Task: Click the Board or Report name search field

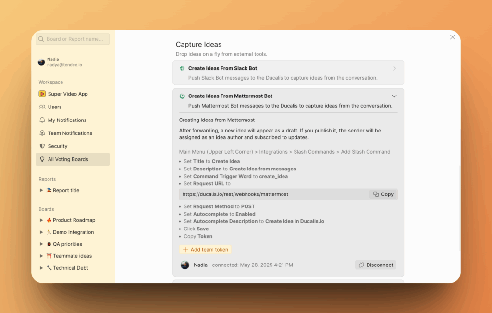Action: pos(73,39)
